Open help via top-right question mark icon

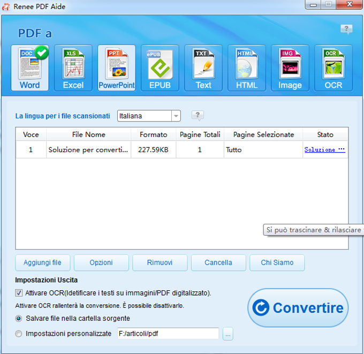pyautogui.click(x=346, y=29)
